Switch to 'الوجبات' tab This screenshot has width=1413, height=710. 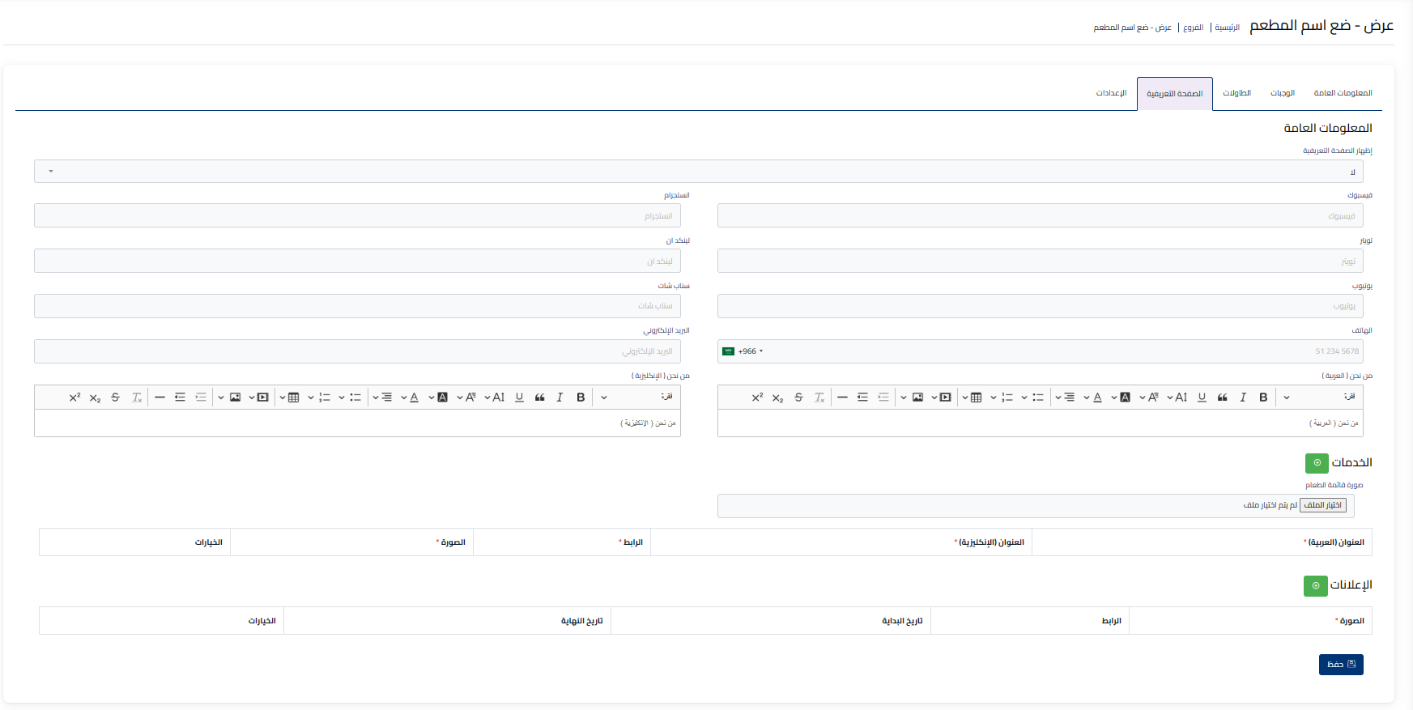pyautogui.click(x=1282, y=93)
